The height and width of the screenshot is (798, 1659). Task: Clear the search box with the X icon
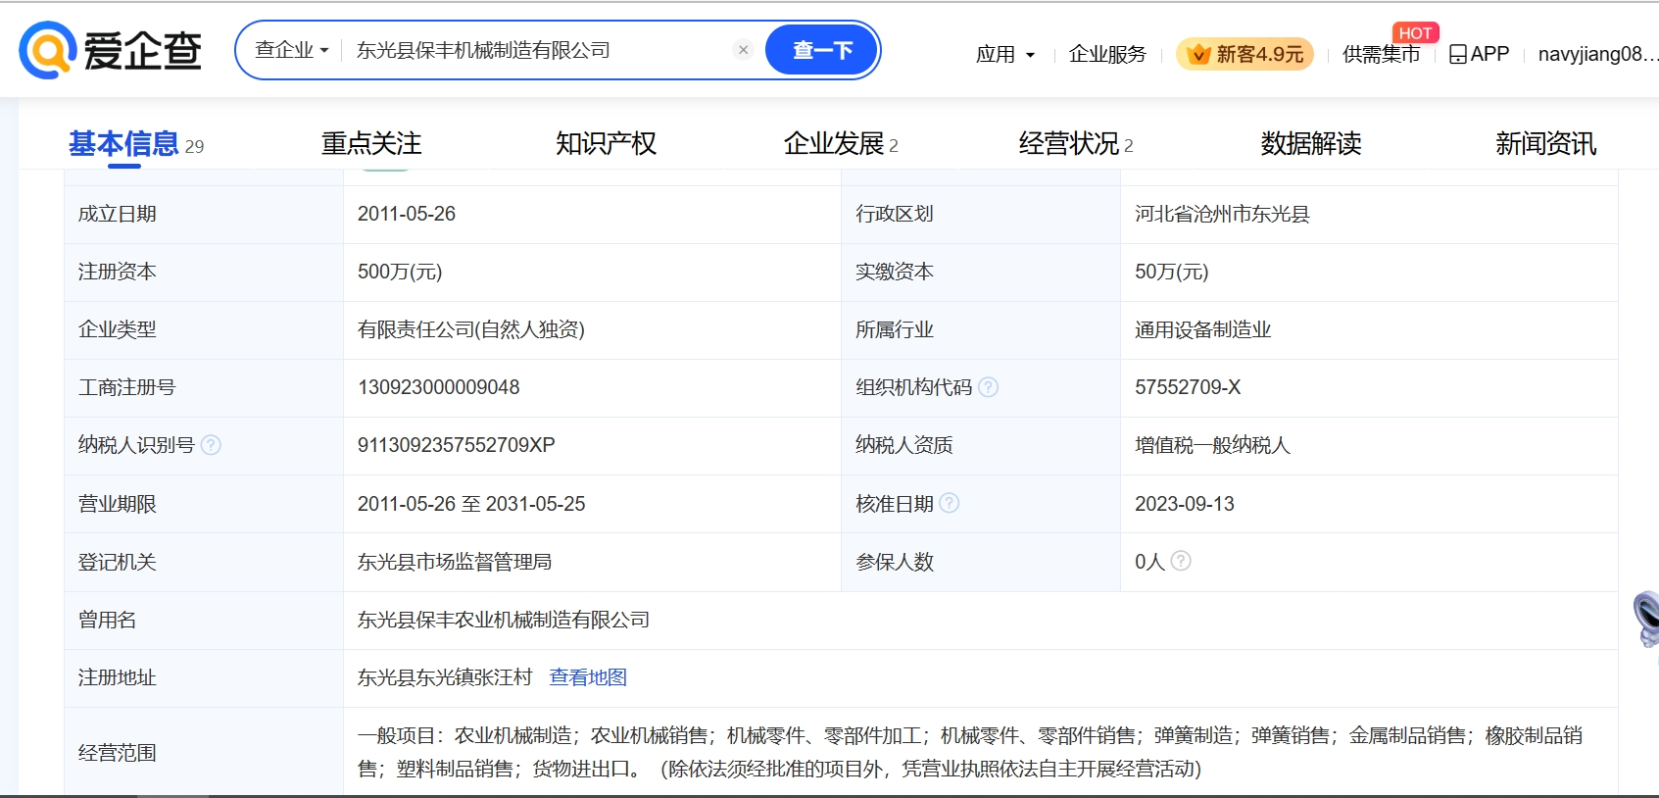(743, 50)
